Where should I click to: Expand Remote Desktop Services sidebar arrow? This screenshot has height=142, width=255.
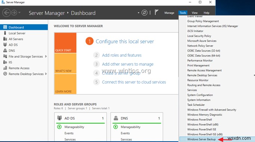pyautogui.click(x=46, y=74)
